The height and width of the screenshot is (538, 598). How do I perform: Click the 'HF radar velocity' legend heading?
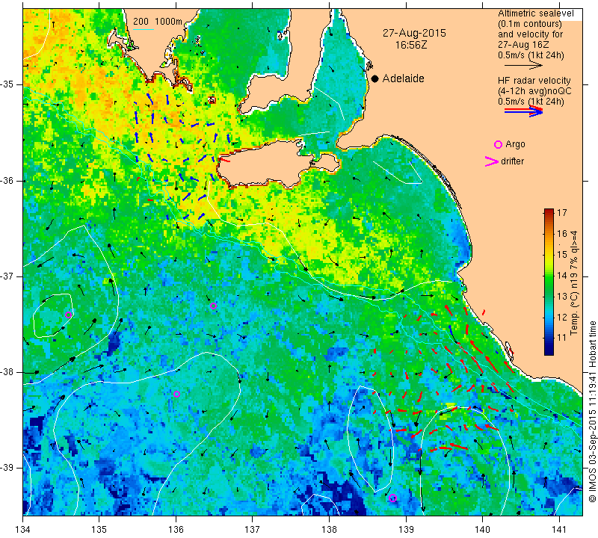[534, 81]
